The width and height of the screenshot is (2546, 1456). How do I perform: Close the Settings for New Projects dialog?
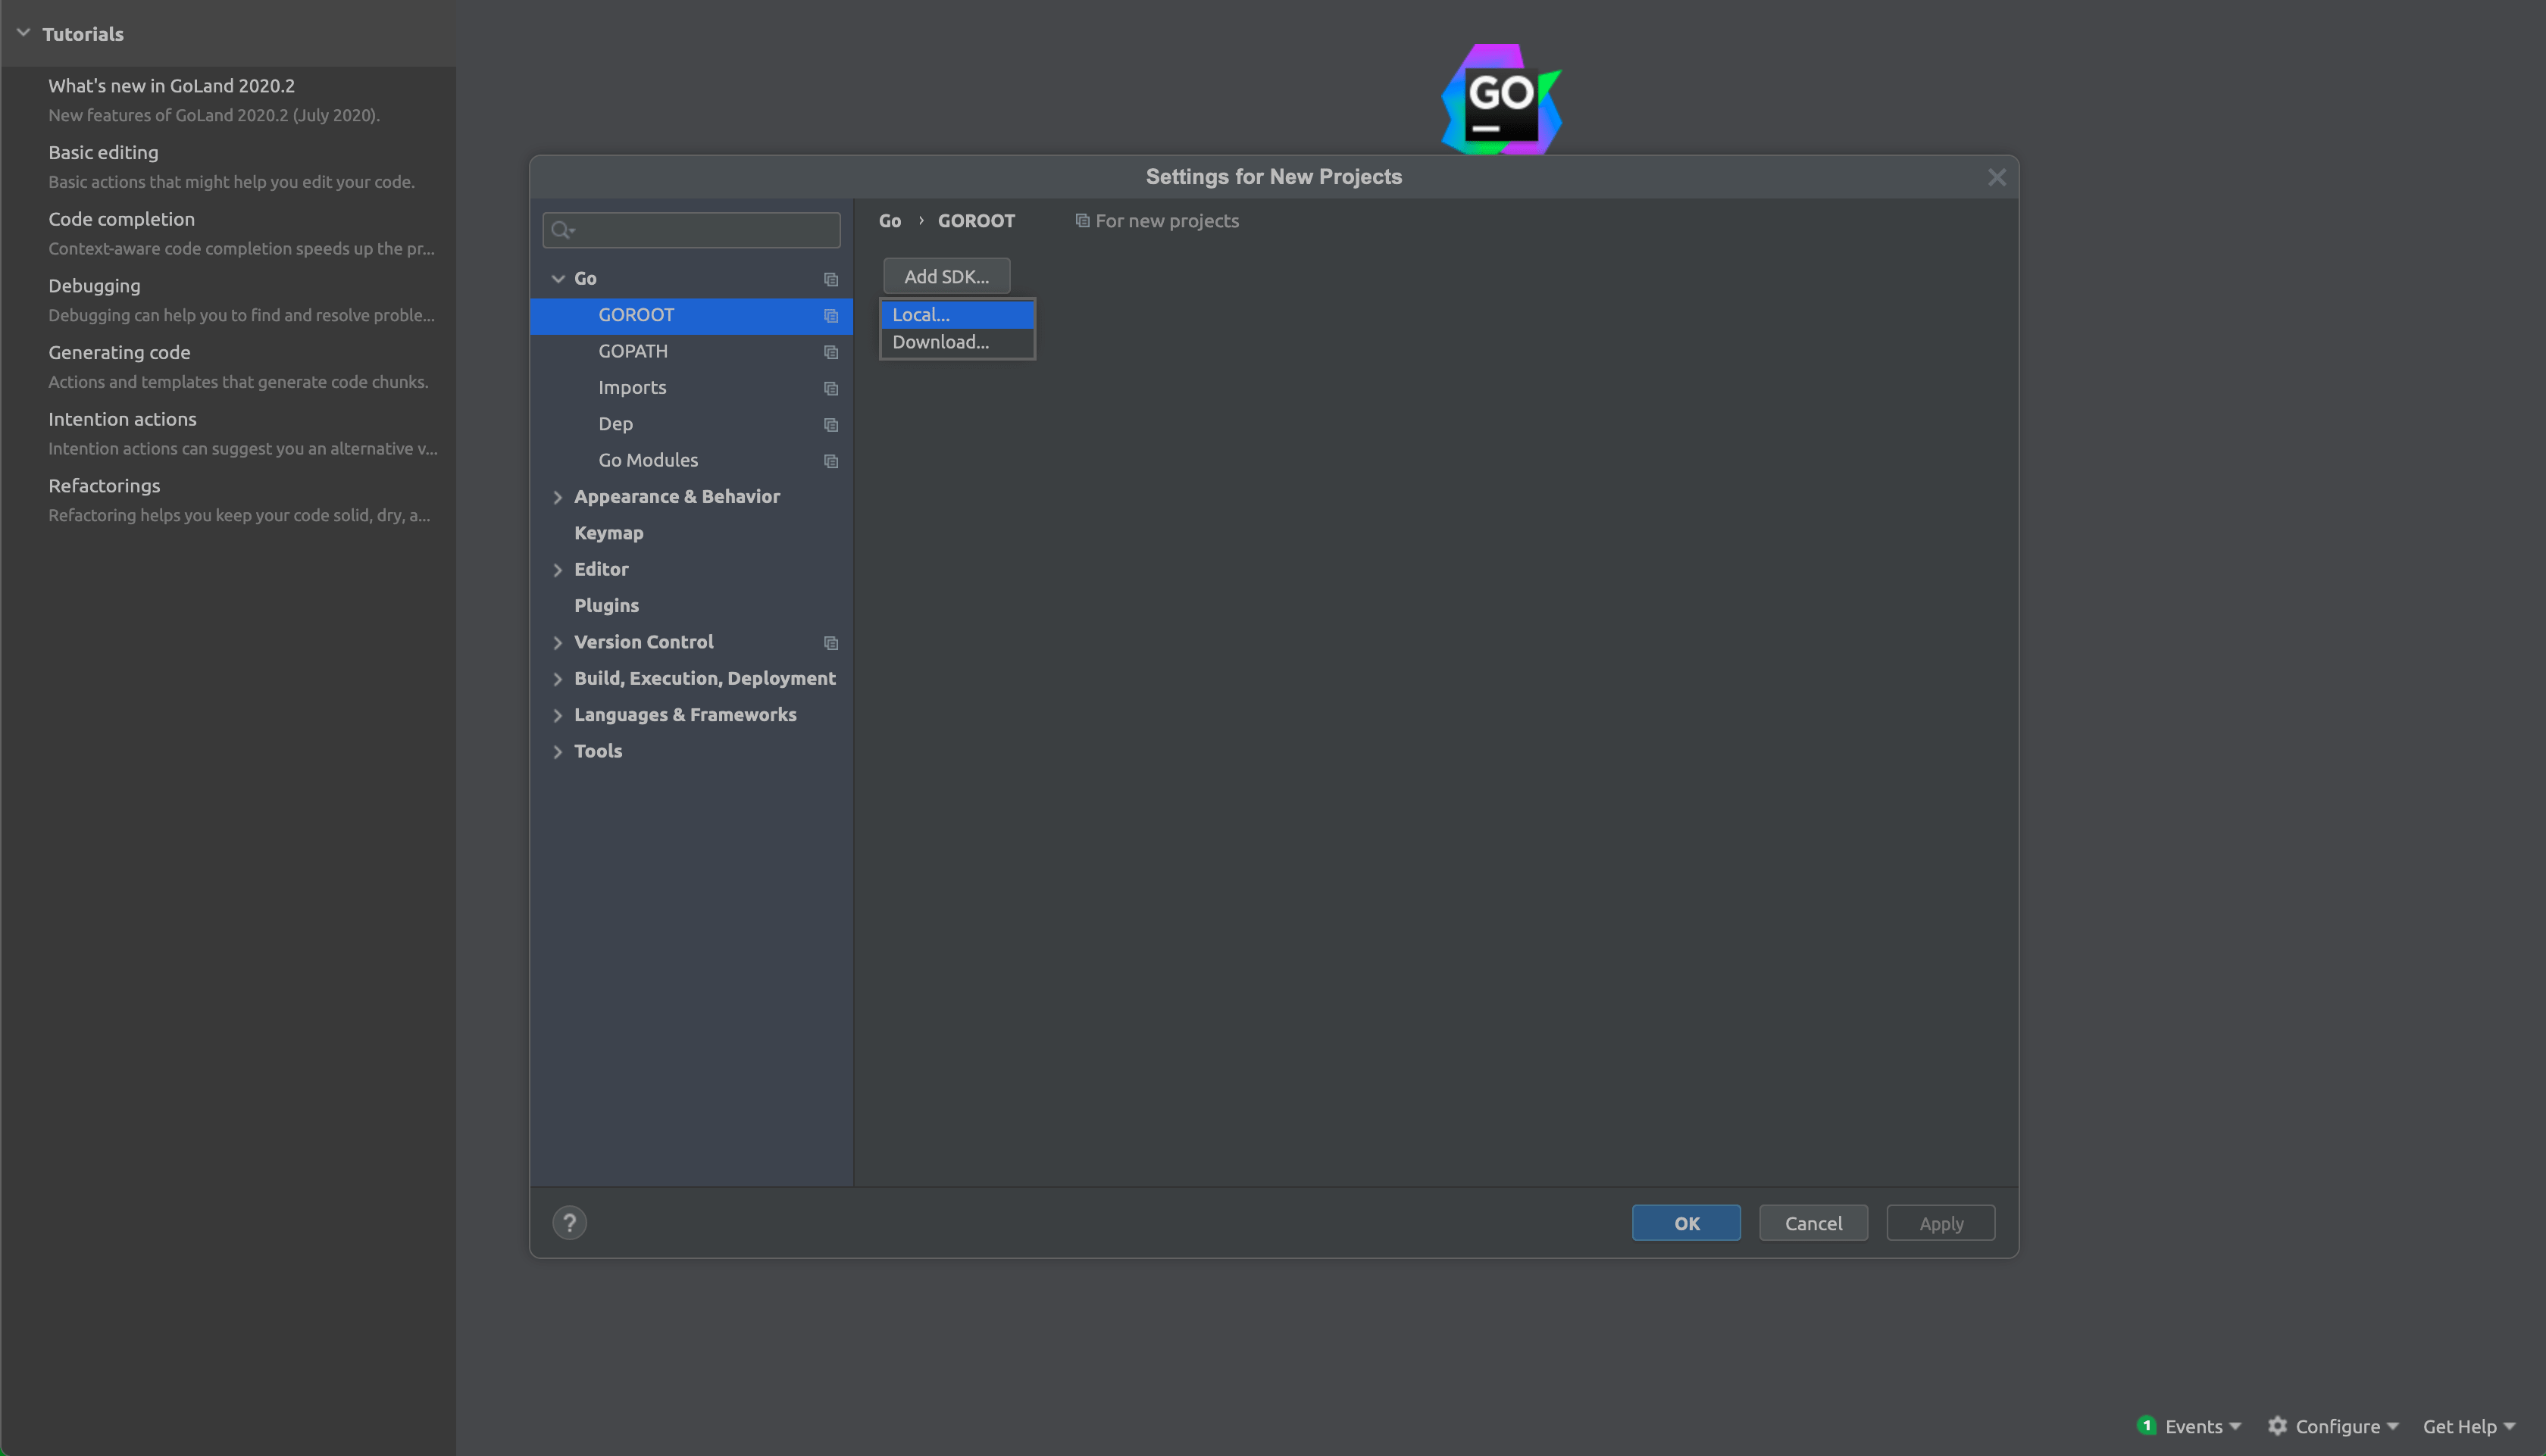(1997, 177)
